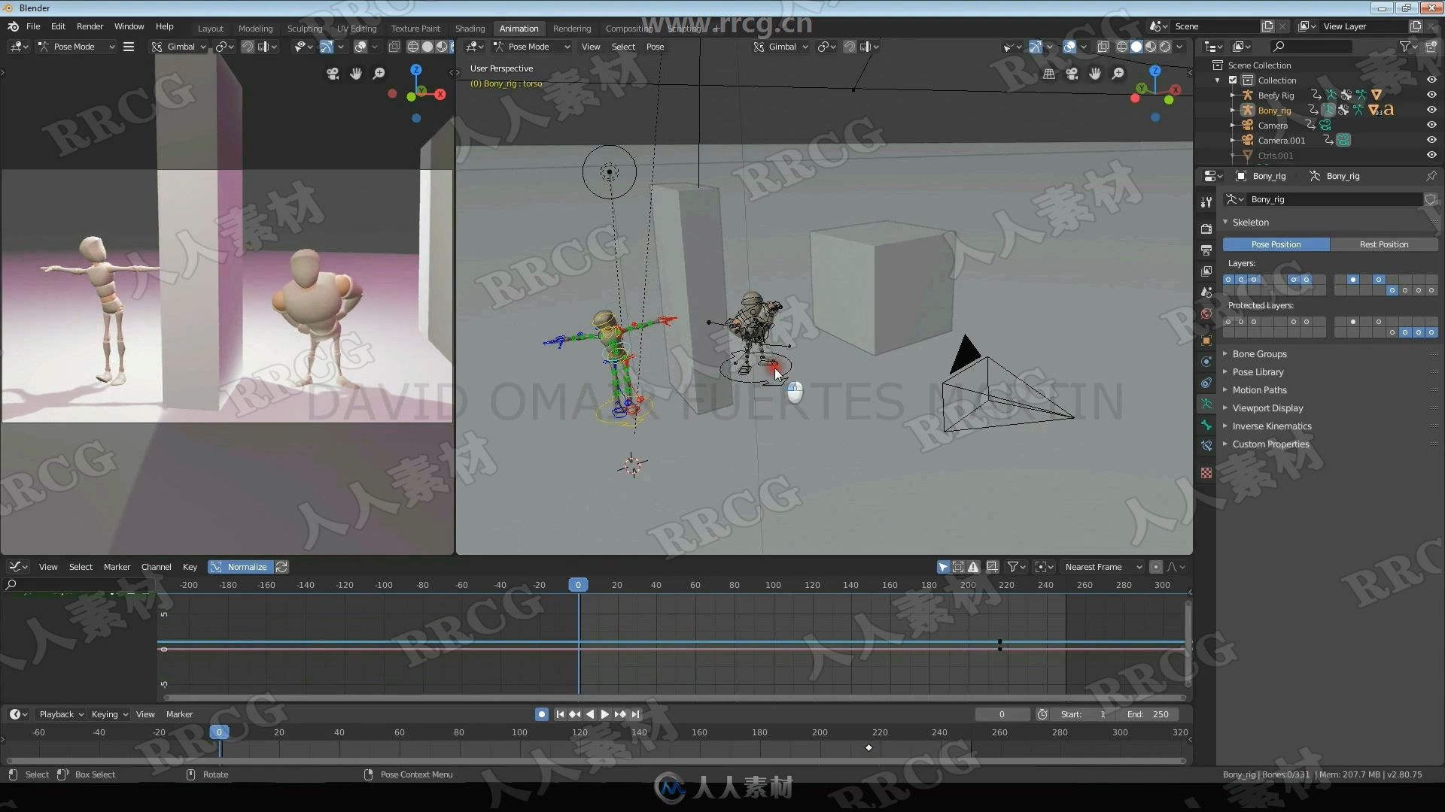Click the play button in timeline

tap(604, 714)
